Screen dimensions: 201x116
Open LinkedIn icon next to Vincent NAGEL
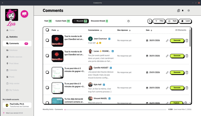[110, 98]
